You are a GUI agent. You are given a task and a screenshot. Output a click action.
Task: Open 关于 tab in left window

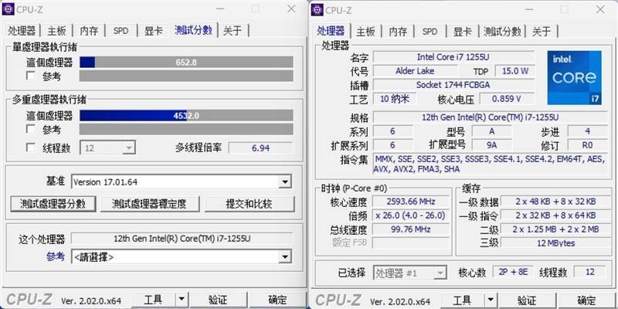pos(233,31)
